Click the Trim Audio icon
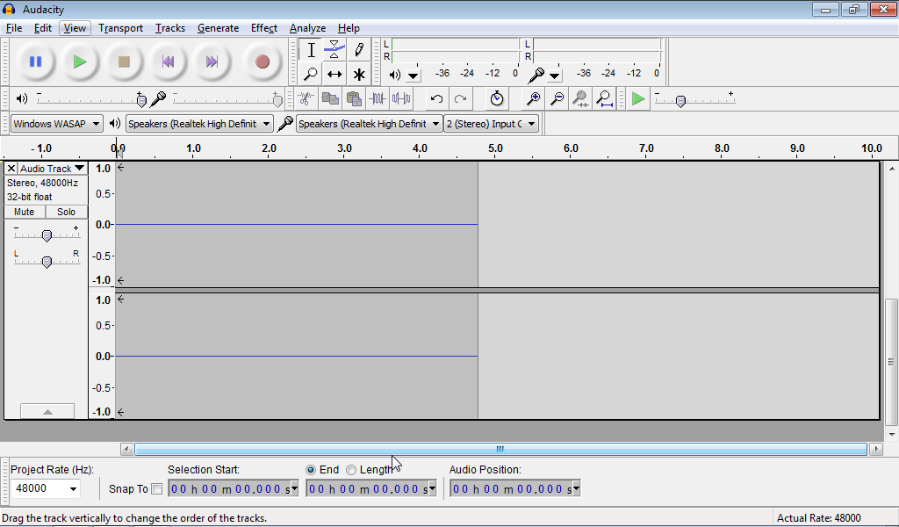899x527 pixels. click(378, 98)
